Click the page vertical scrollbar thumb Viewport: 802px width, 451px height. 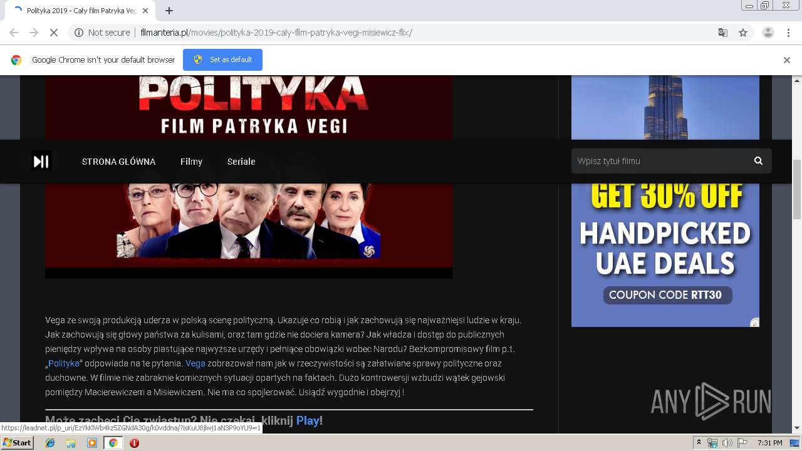797,189
